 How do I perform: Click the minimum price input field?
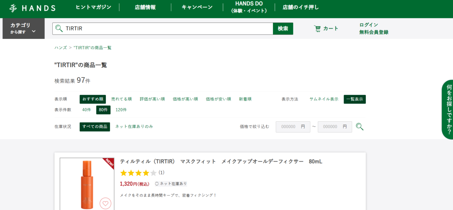tap(293, 127)
